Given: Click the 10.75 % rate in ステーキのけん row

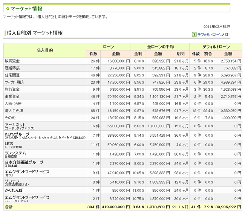Looking at the screenshot, I should pos(138,198).
